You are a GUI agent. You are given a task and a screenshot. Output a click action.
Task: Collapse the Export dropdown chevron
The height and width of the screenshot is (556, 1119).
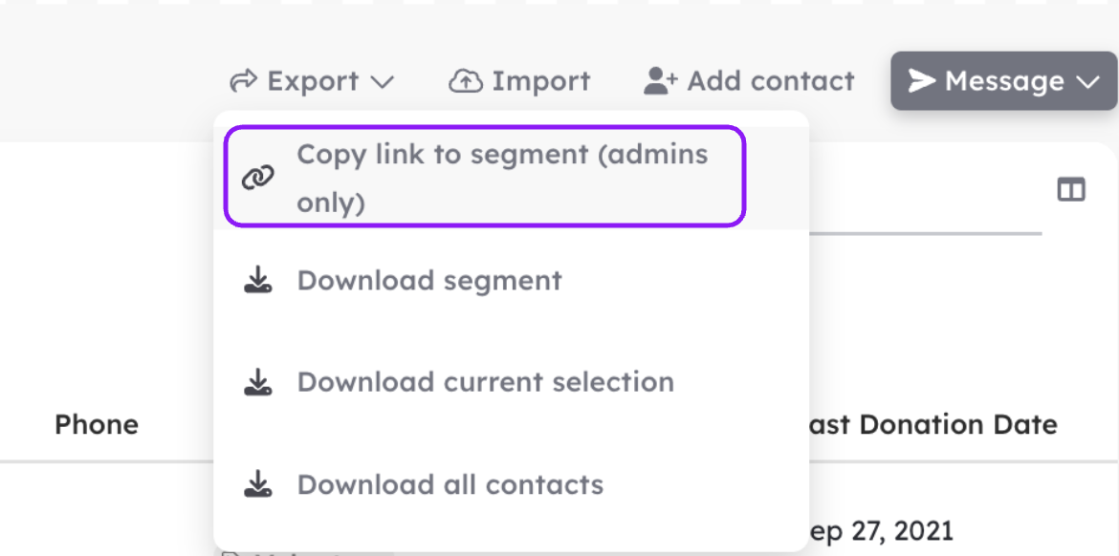click(x=383, y=83)
